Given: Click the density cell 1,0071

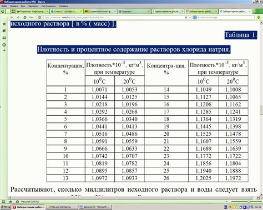Looking at the screenshot, I should click(x=99, y=90).
